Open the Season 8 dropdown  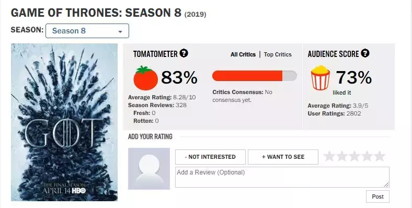[x=87, y=31]
